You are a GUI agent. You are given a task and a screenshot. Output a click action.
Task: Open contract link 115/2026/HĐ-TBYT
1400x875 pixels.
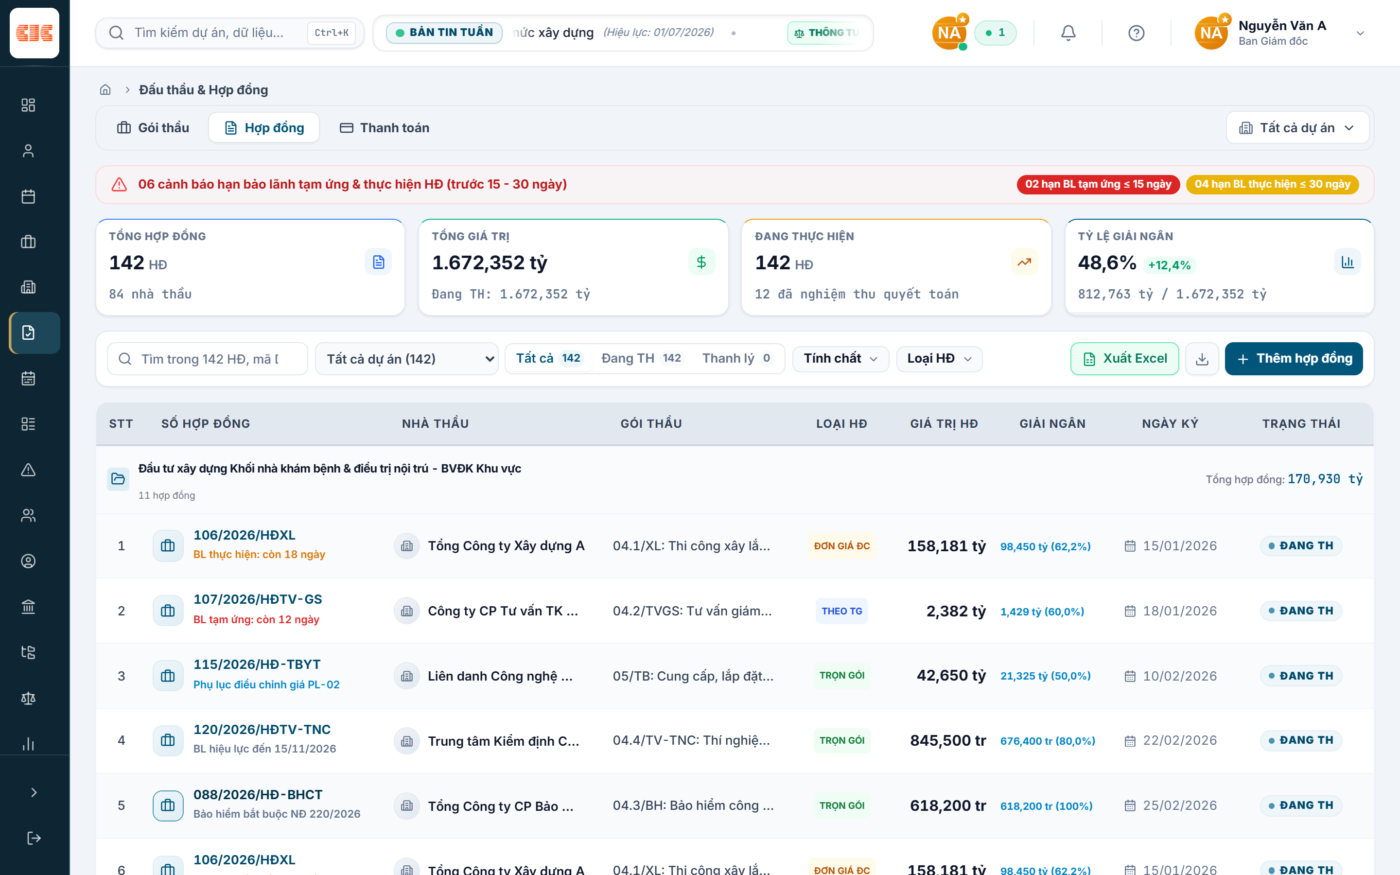pos(257,665)
